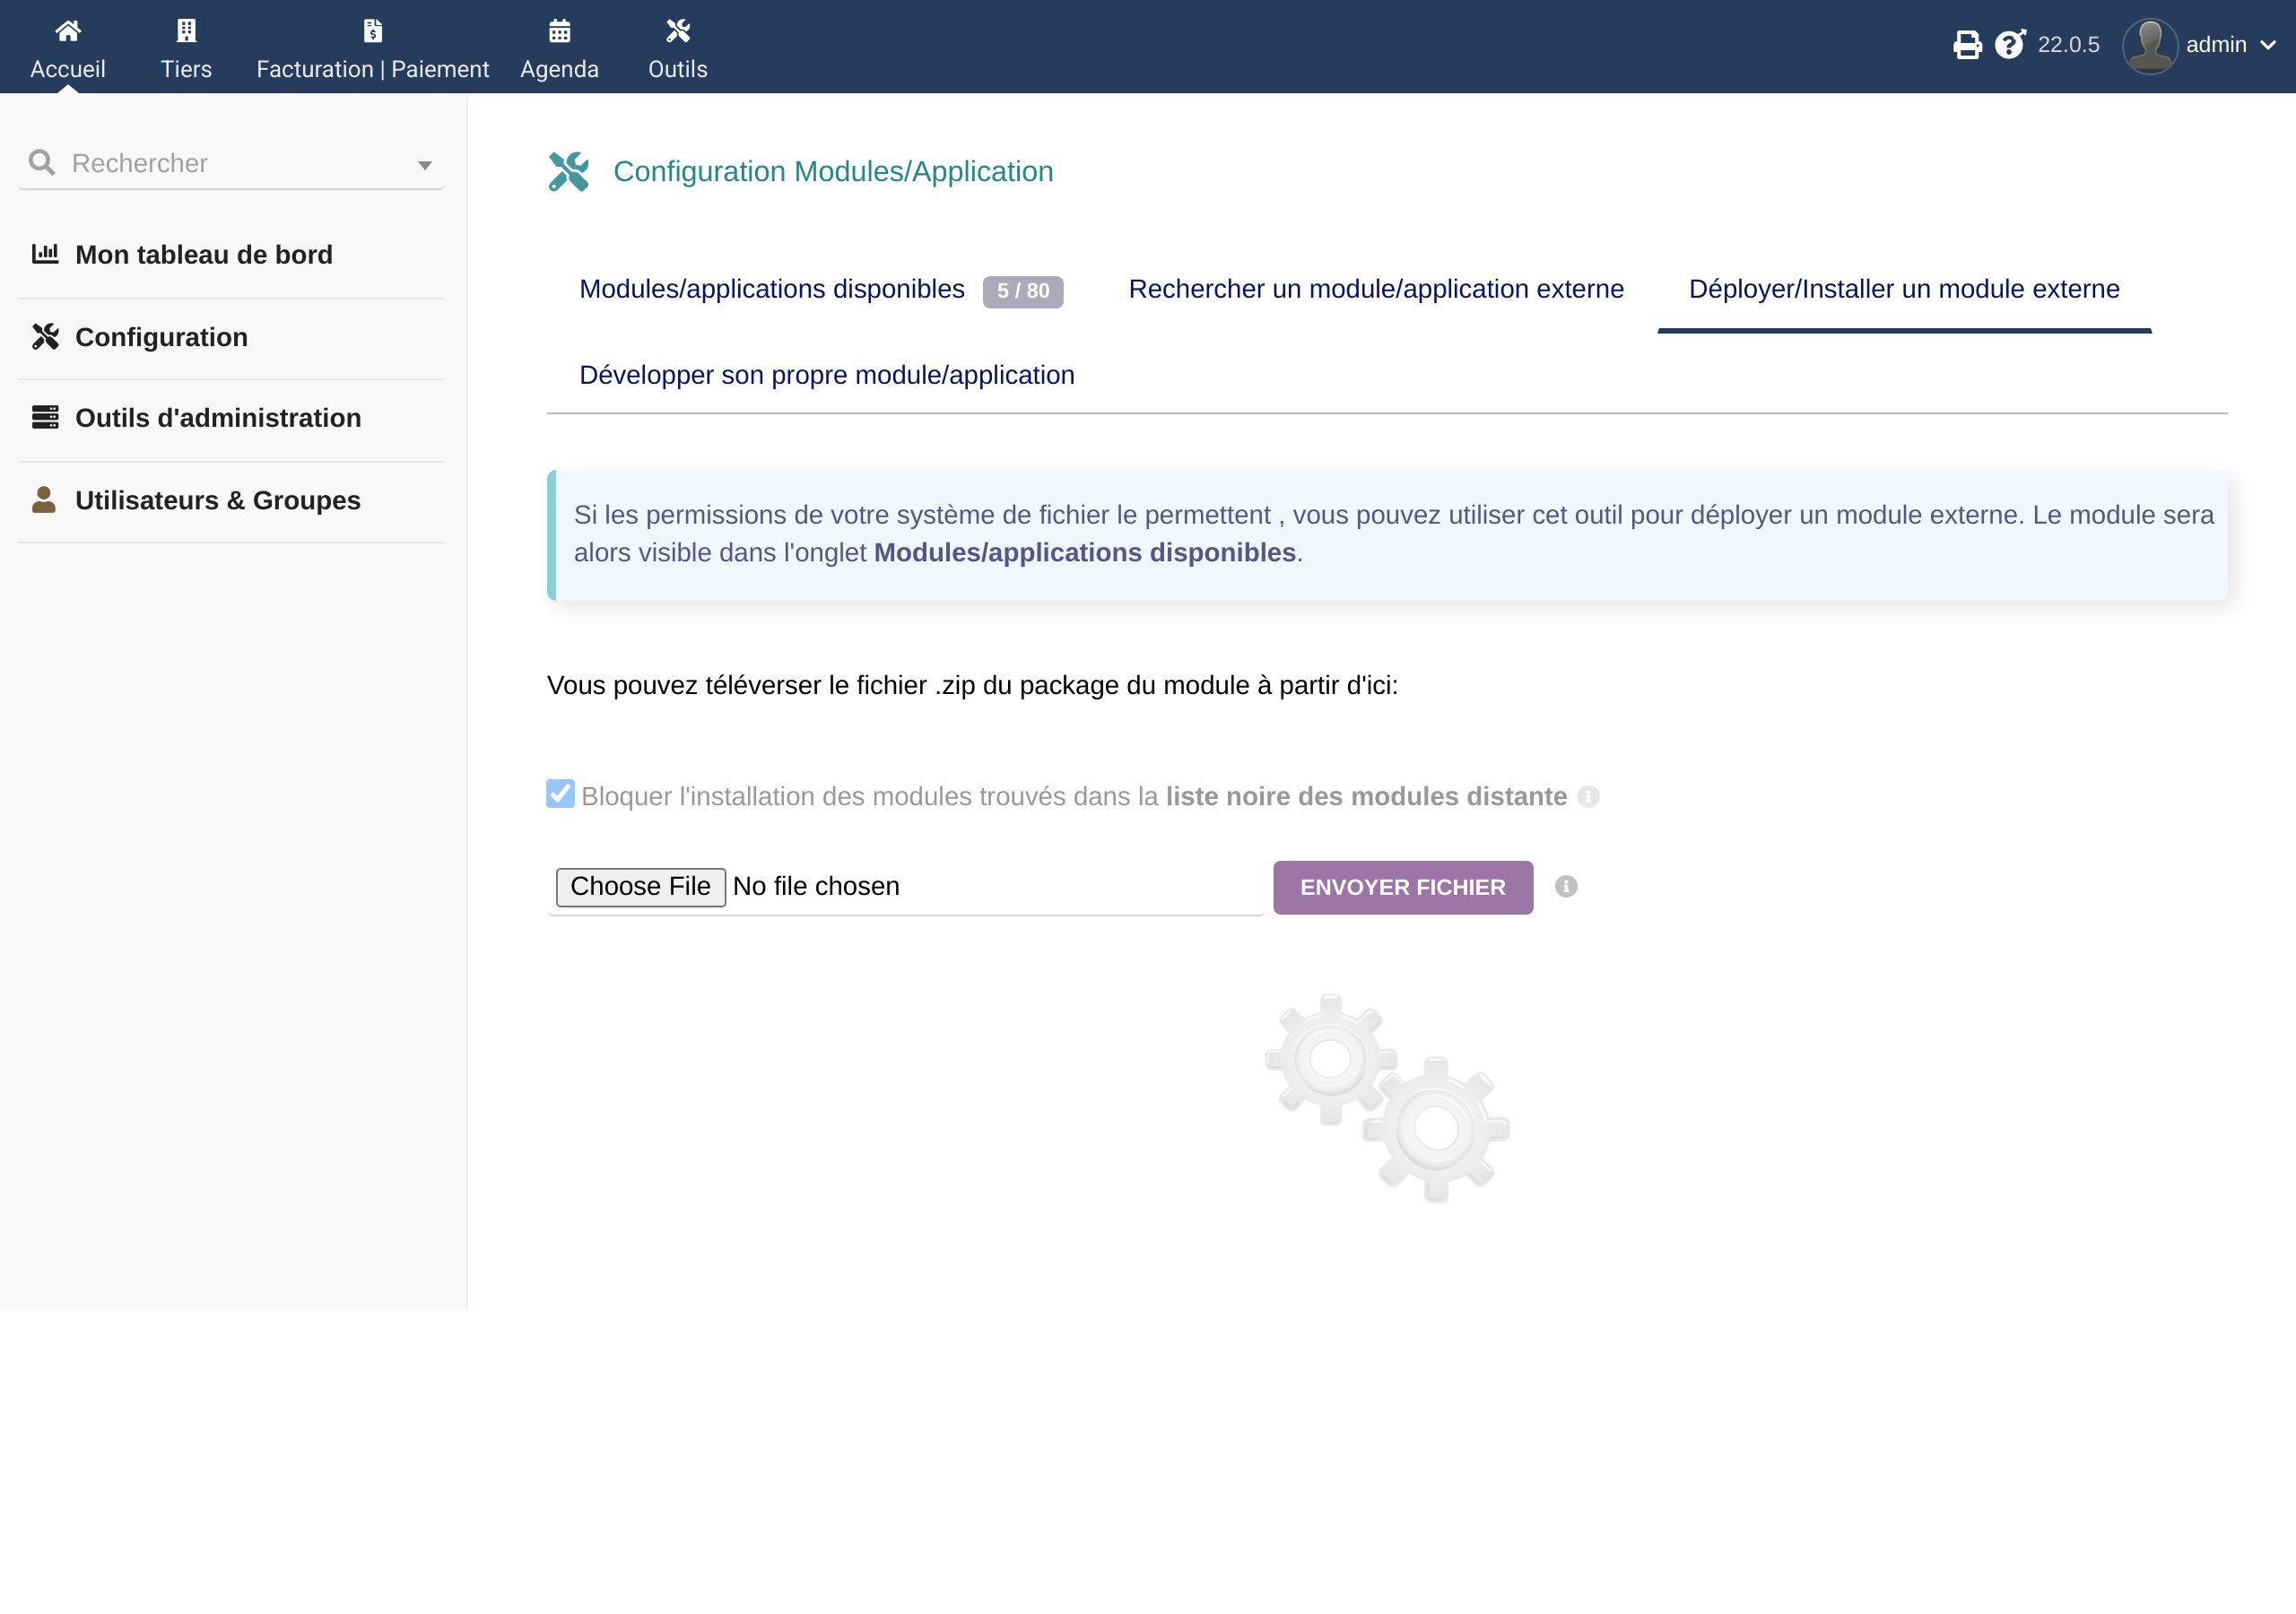Open the Tiers building icon
Screen dimensions: 2296x1614
tap(186, 31)
